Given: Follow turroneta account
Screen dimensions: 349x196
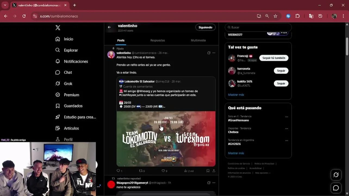Looking at the screenshot, I should 281,71.
